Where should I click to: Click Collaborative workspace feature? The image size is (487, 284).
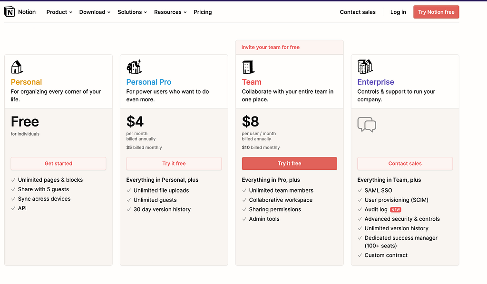pos(281,200)
